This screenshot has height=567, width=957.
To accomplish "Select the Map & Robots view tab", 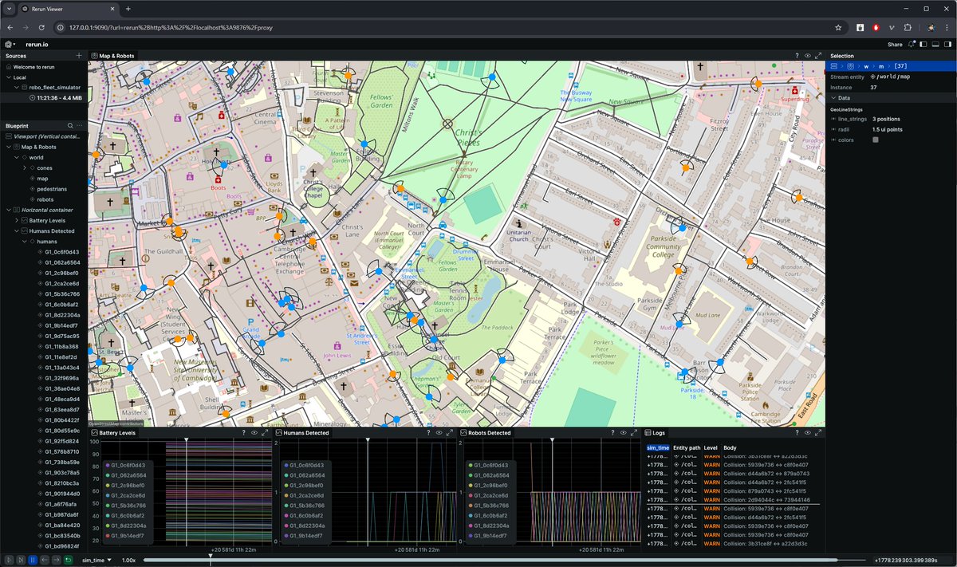I will 112,56.
